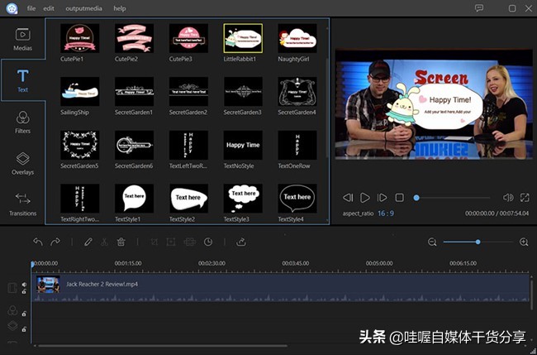This screenshot has height=355, width=537.
Task: Click the redo arrow in timeline toolbar
Action: (x=55, y=242)
